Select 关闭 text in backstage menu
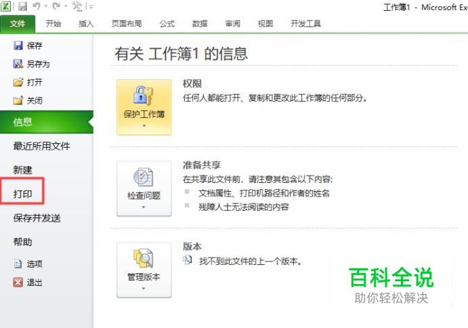Viewport: 468px width, 328px height. 35,101
